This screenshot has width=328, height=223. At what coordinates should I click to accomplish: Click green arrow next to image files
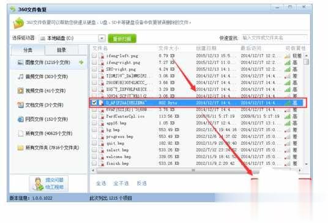(x=81, y=62)
